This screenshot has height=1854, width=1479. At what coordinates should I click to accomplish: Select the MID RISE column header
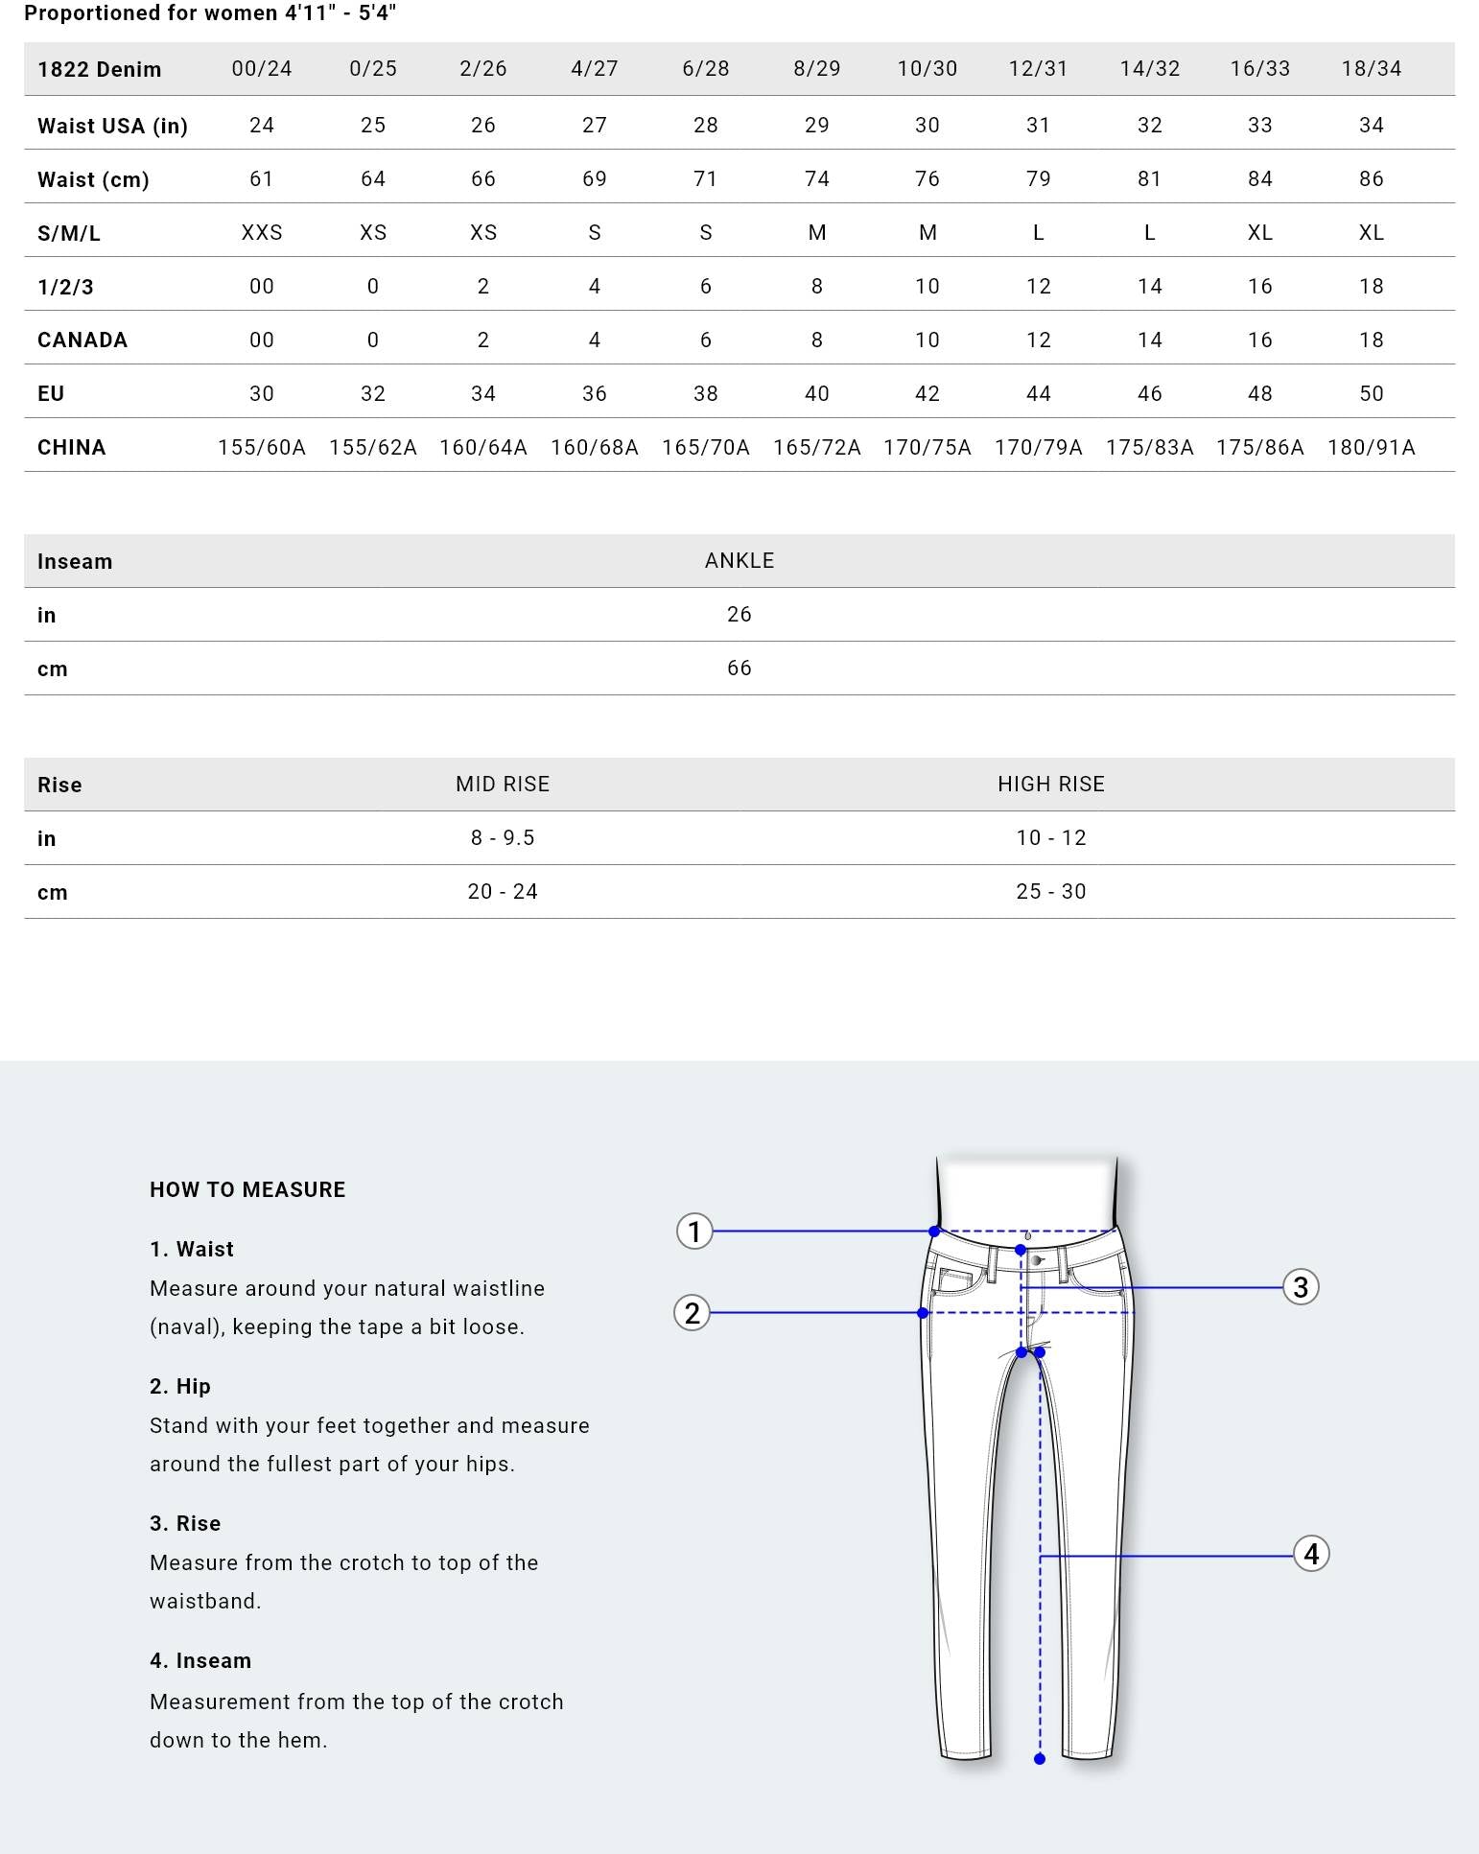[503, 785]
